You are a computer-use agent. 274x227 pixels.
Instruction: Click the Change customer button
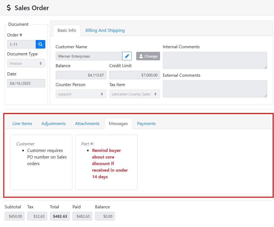pyautogui.click(x=148, y=56)
